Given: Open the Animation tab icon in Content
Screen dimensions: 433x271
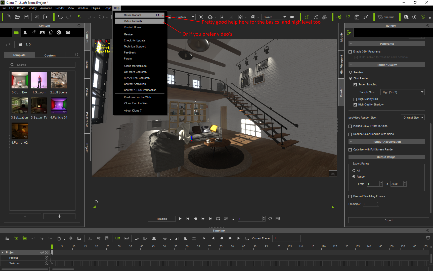Looking at the screenshot, I should click(x=34, y=32).
